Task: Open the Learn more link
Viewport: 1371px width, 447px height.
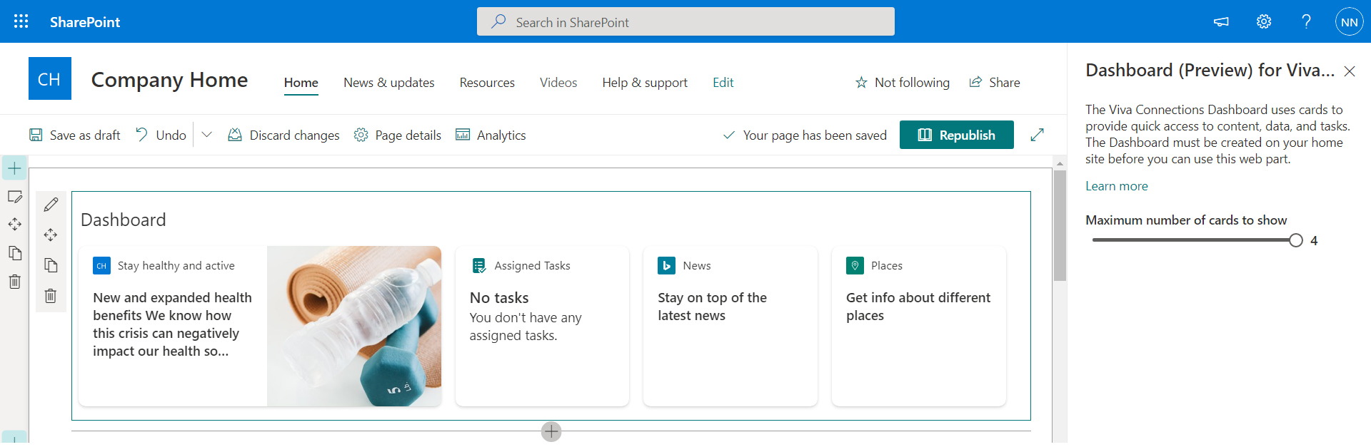Action: coord(1116,186)
